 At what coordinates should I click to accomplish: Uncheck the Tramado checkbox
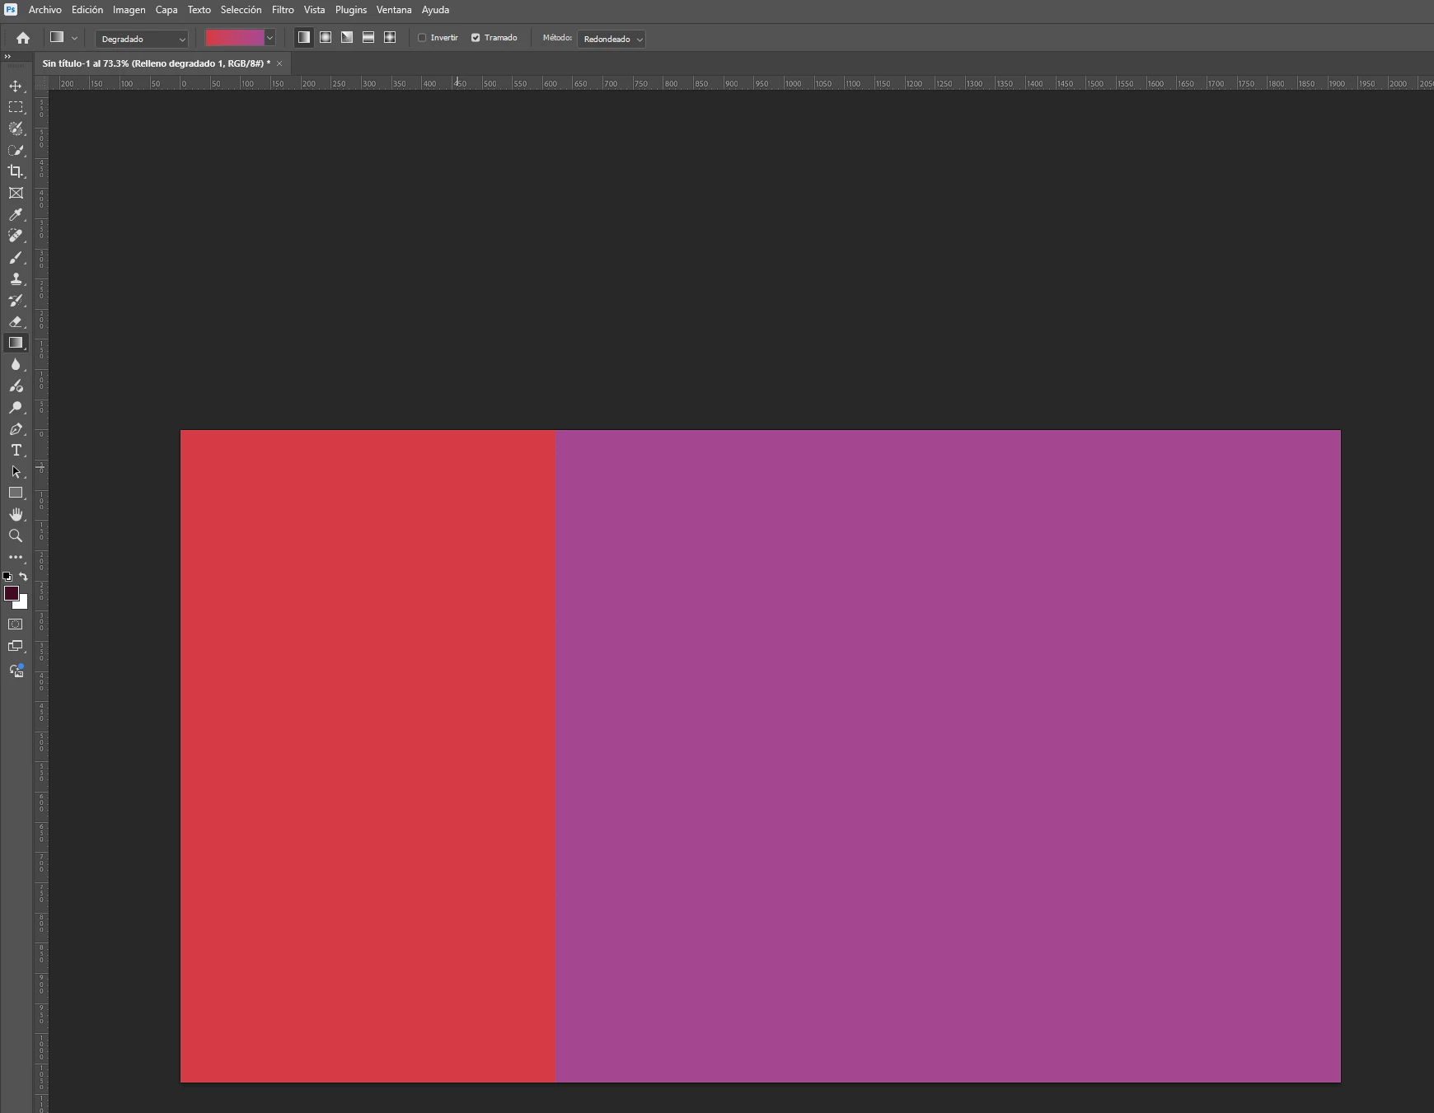tap(476, 38)
